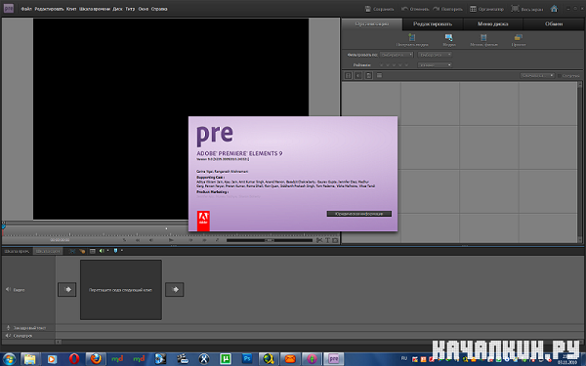Click the back arrow icon in media toolbar
Screen dimensions: 586x366
[358, 76]
